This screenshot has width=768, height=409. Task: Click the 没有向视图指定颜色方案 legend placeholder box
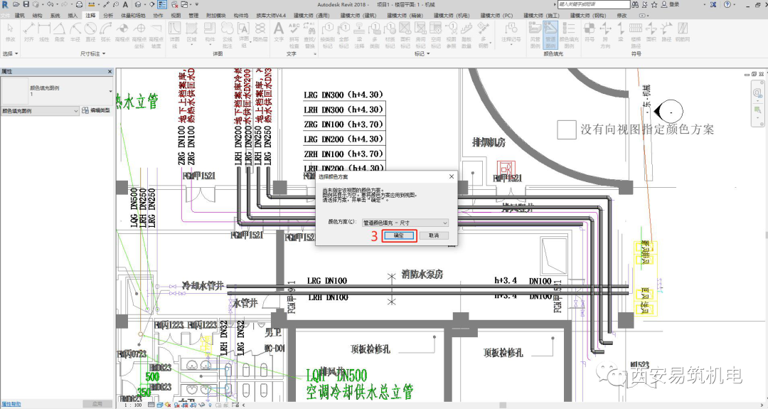pyautogui.click(x=566, y=129)
